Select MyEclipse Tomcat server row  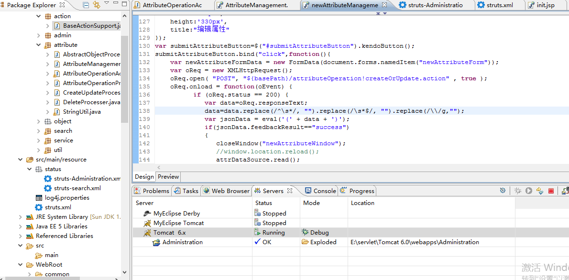pos(324,223)
